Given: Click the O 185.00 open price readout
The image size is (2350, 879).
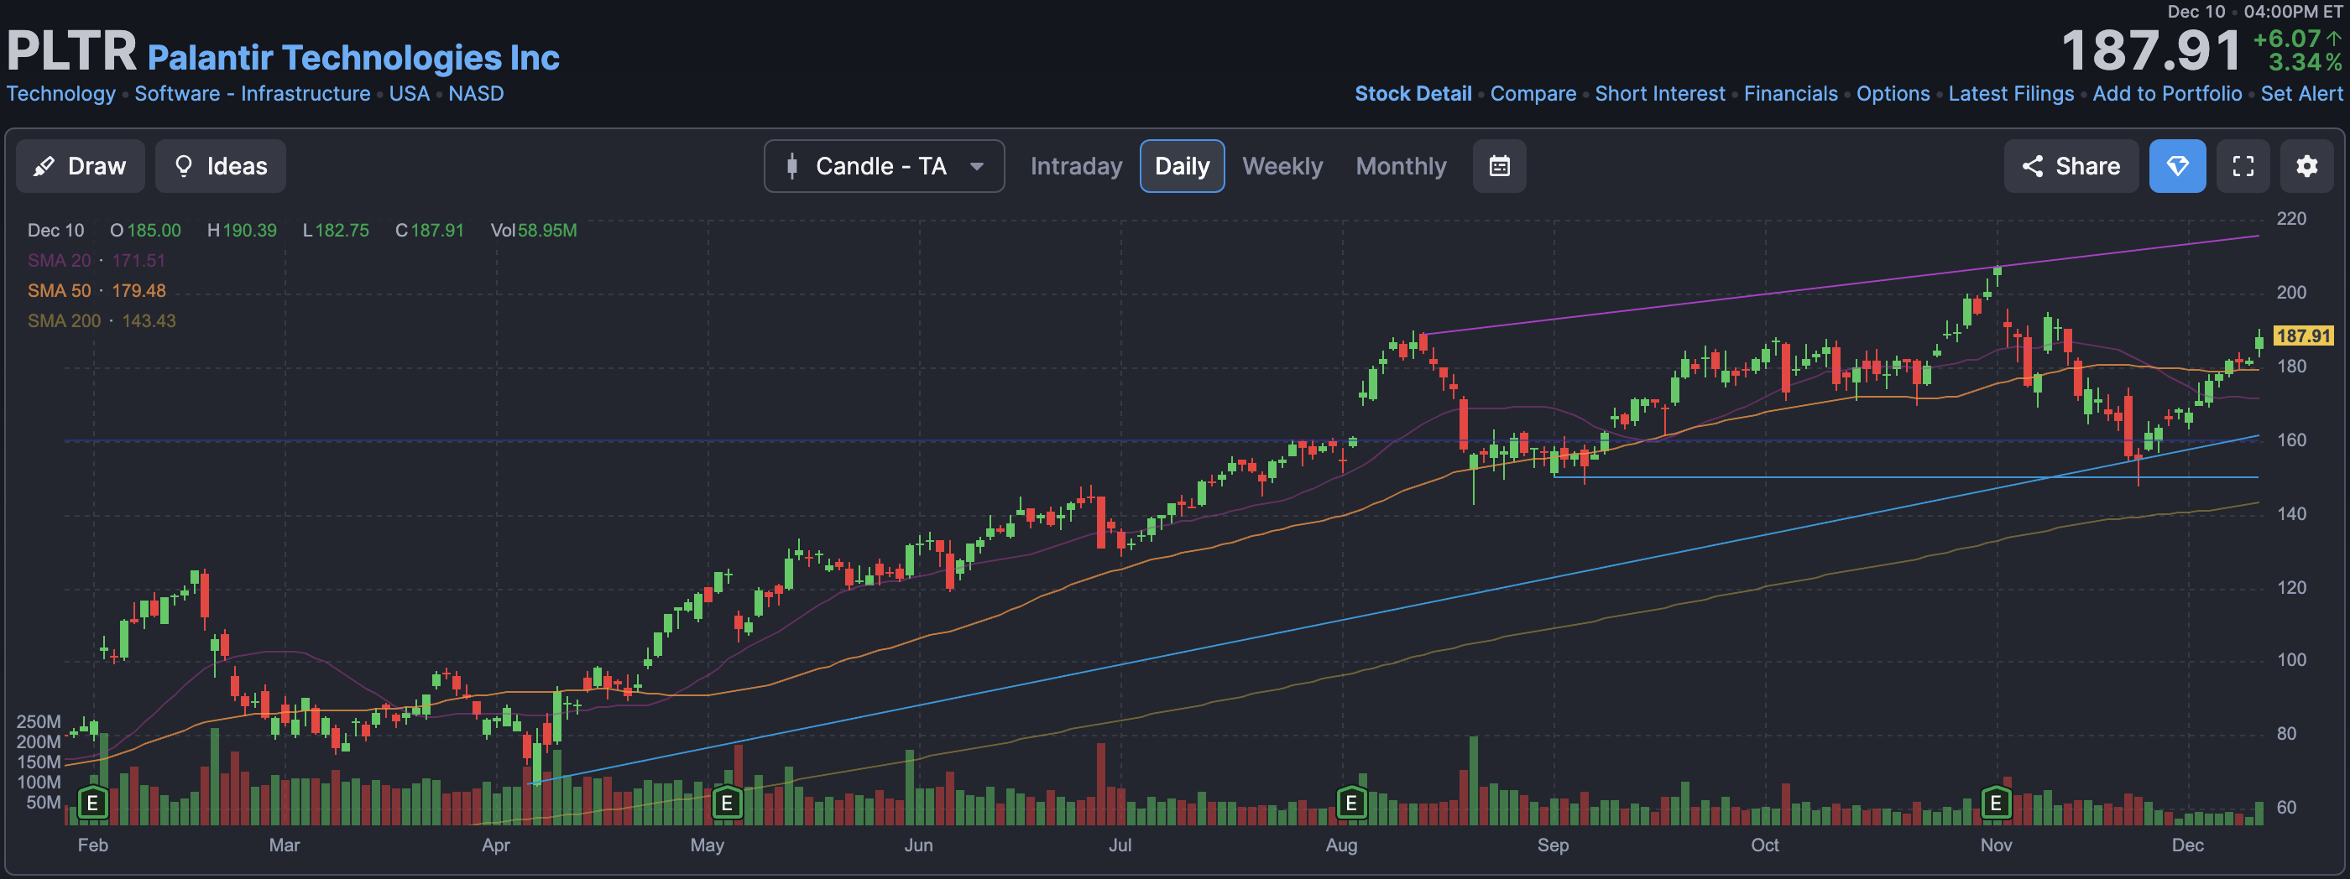Looking at the screenshot, I should coord(146,231).
